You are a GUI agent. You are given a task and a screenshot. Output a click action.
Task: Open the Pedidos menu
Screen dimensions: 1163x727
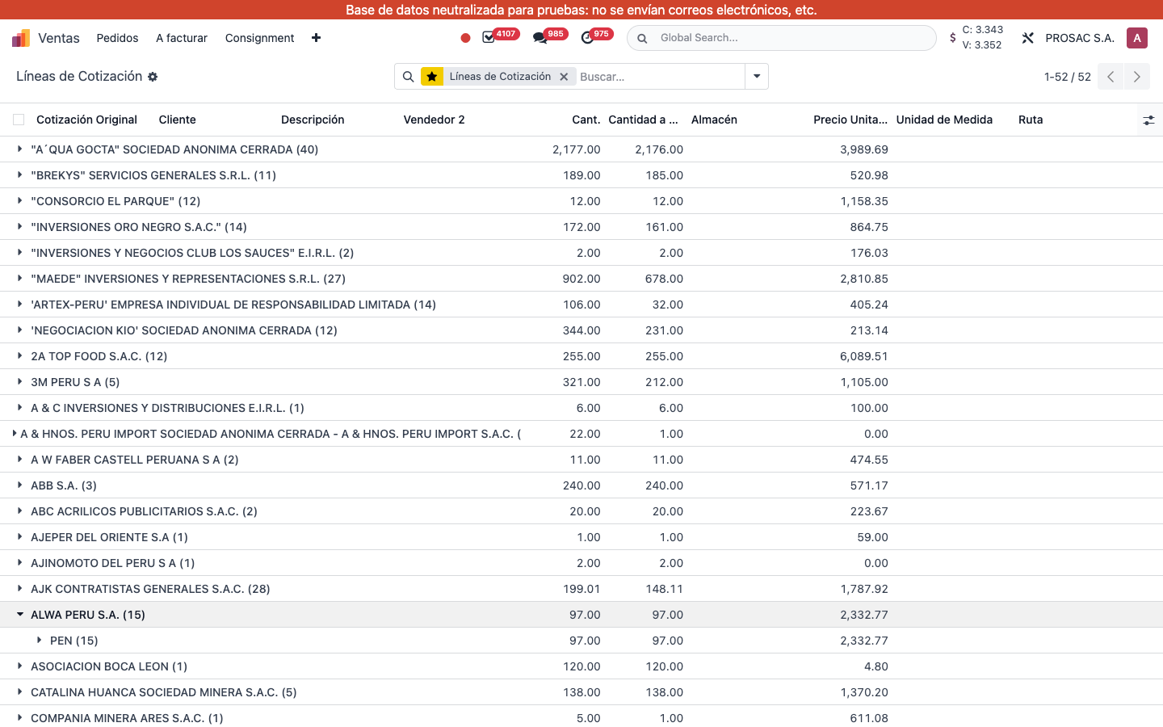(x=117, y=38)
